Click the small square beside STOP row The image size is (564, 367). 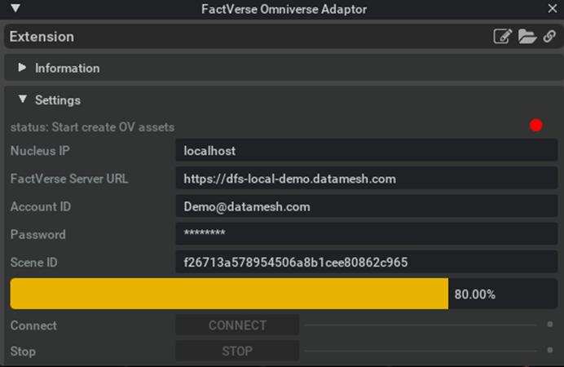tap(549, 350)
